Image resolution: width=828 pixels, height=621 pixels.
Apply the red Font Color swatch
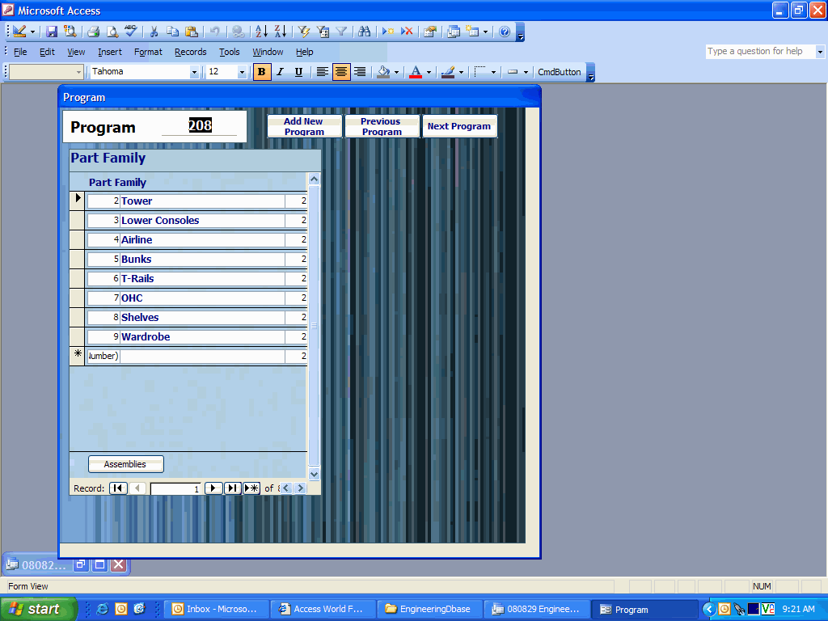point(416,72)
